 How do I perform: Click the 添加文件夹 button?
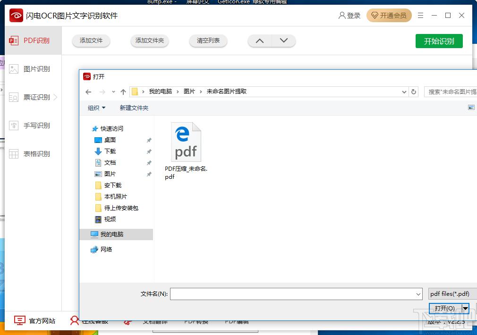coord(150,41)
